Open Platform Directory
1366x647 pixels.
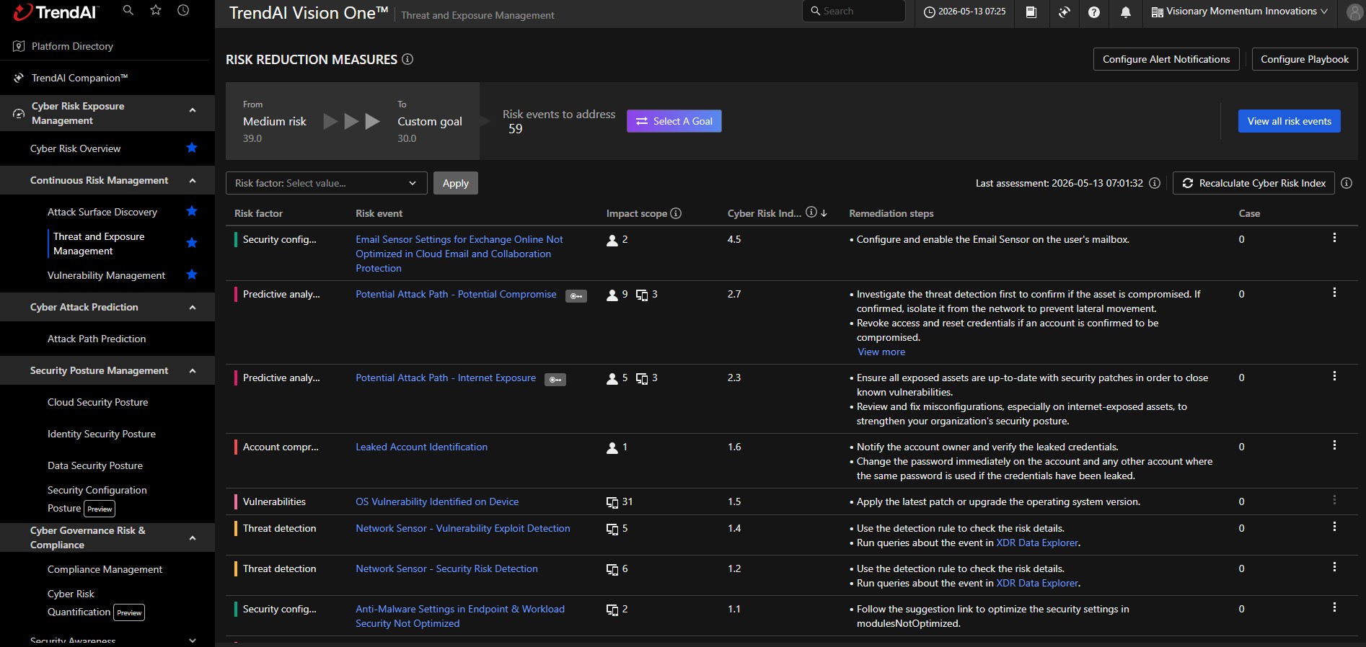[x=72, y=46]
